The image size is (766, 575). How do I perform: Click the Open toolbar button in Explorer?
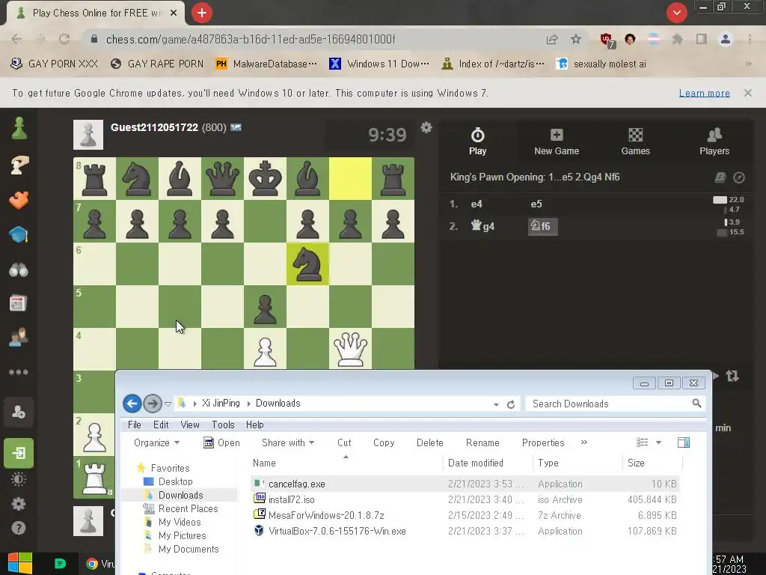[x=221, y=442]
